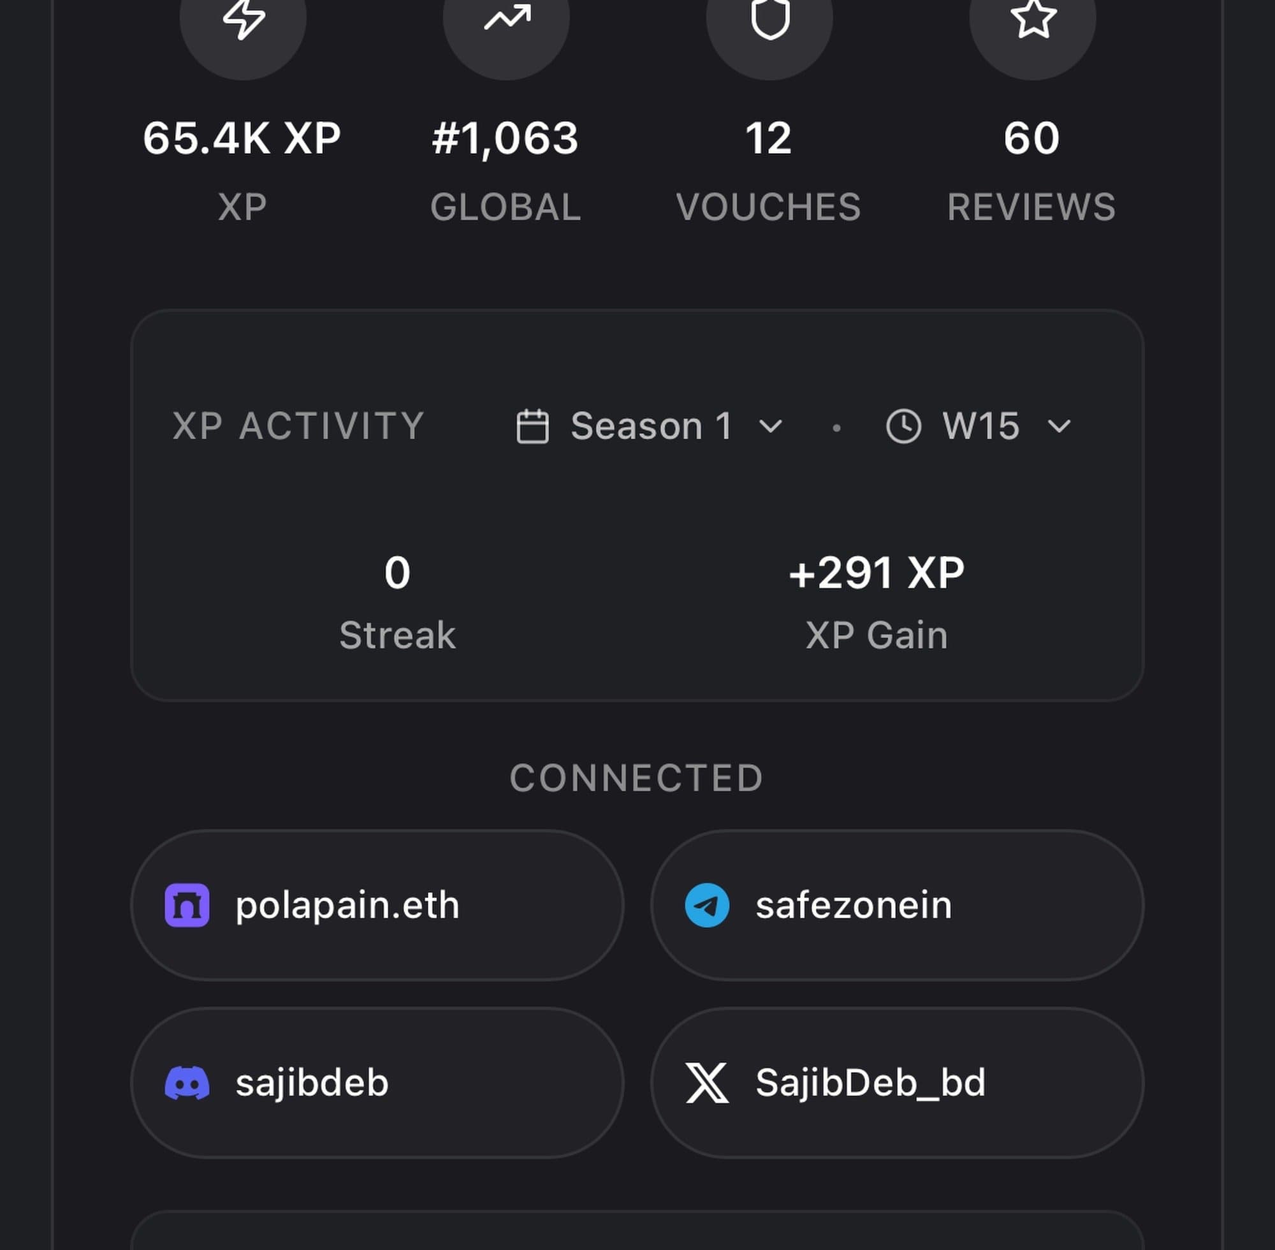
Task: Click the Reviews star icon
Action: (x=1033, y=18)
